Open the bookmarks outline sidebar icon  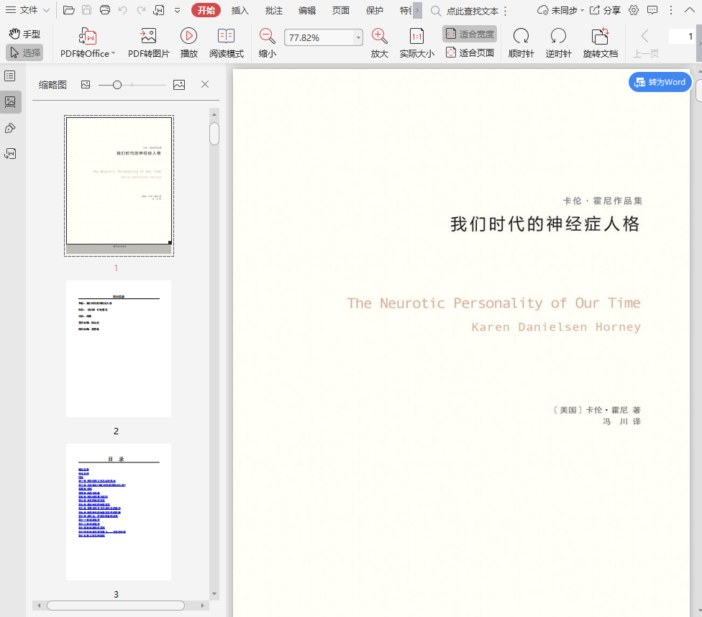(x=10, y=76)
